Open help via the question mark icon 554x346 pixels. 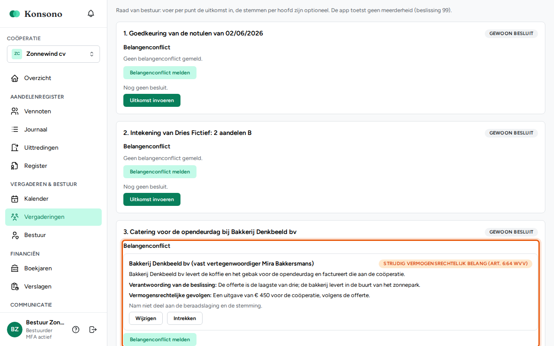point(76,330)
